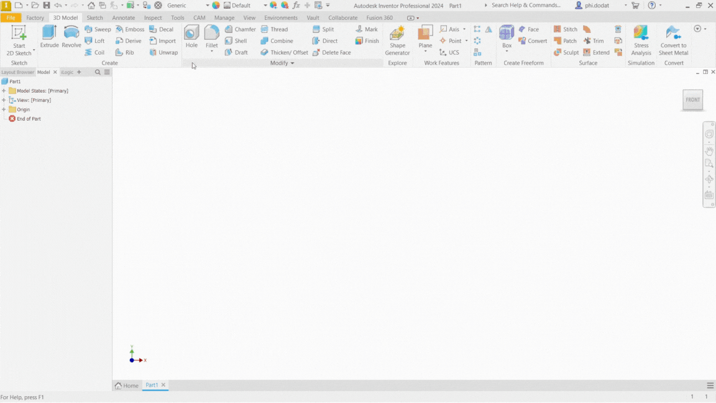This screenshot has width=716, height=403.
Task: Click the FRONT face of ViewCube
Action: click(x=692, y=100)
